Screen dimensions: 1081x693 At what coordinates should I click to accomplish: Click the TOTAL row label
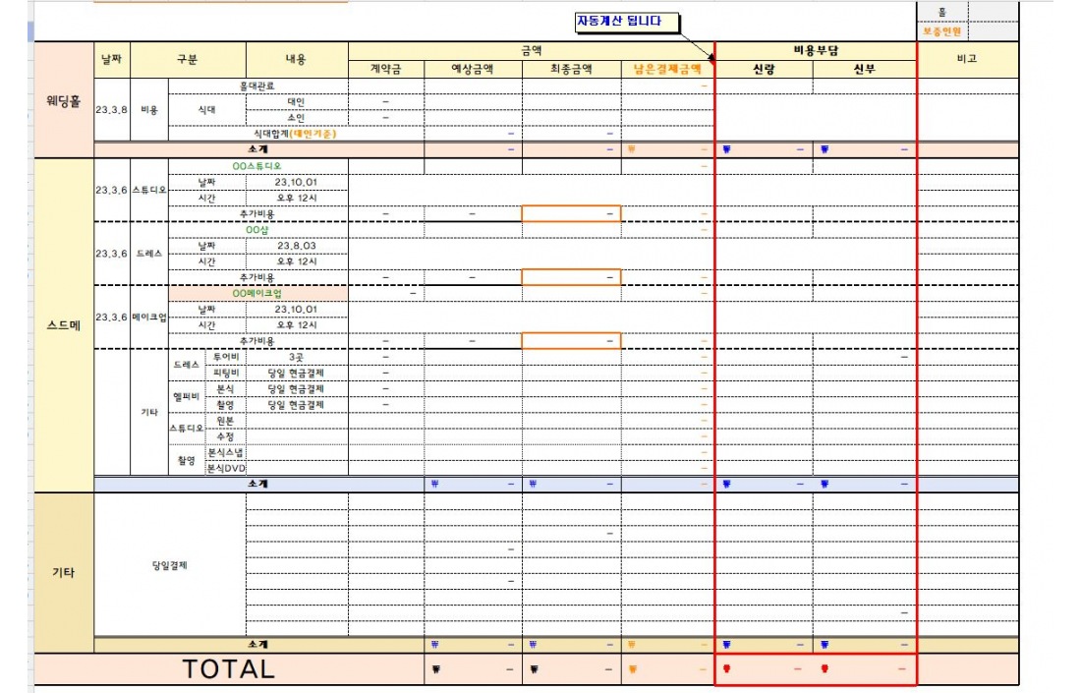pos(228,669)
